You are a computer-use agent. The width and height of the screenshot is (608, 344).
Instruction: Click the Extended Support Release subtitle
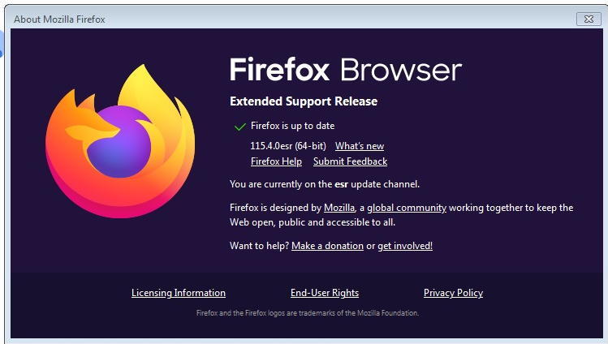pos(304,101)
